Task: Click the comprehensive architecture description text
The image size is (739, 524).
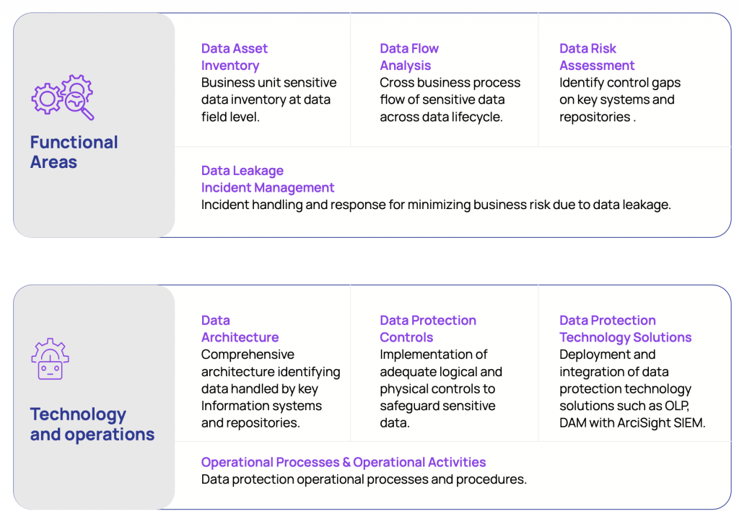Action: [270, 388]
